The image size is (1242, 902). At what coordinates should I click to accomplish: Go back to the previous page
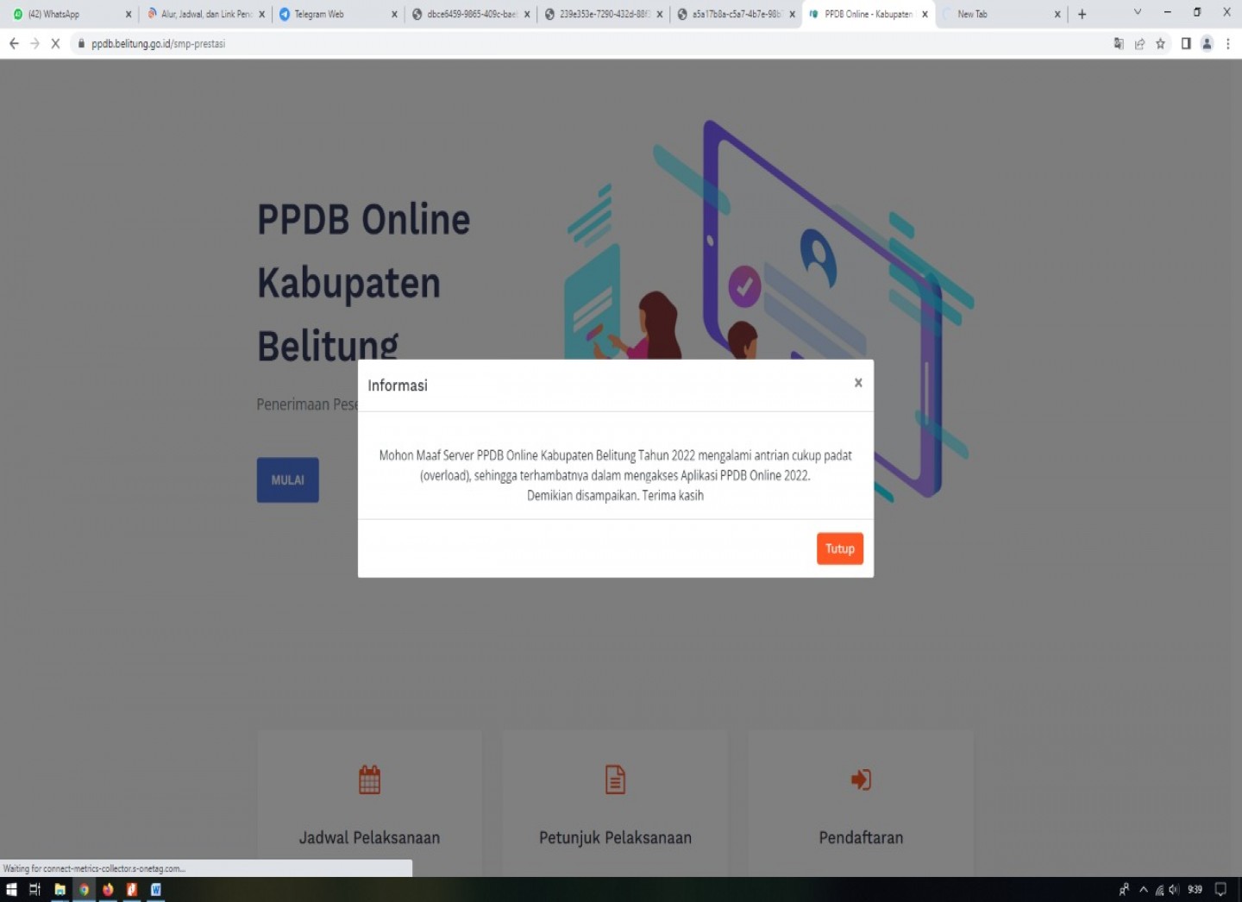pyautogui.click(x=14, y=44)
